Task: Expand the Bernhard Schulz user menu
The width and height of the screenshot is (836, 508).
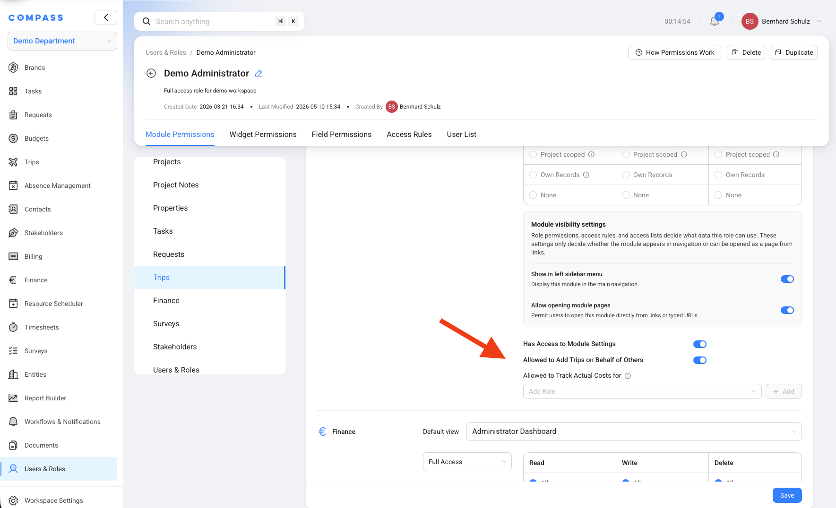Action: click(782, 21)
